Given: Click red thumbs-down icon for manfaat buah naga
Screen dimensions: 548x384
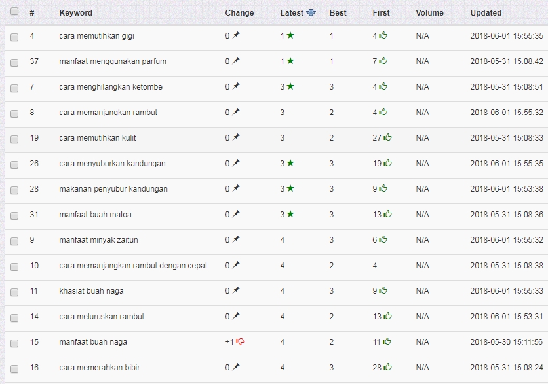Looking at the screenshot, I should tap(240, 341).
